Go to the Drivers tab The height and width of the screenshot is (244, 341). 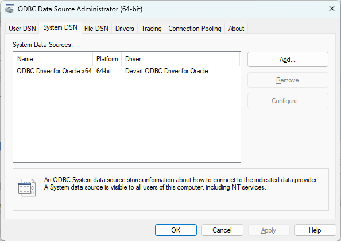125,29
